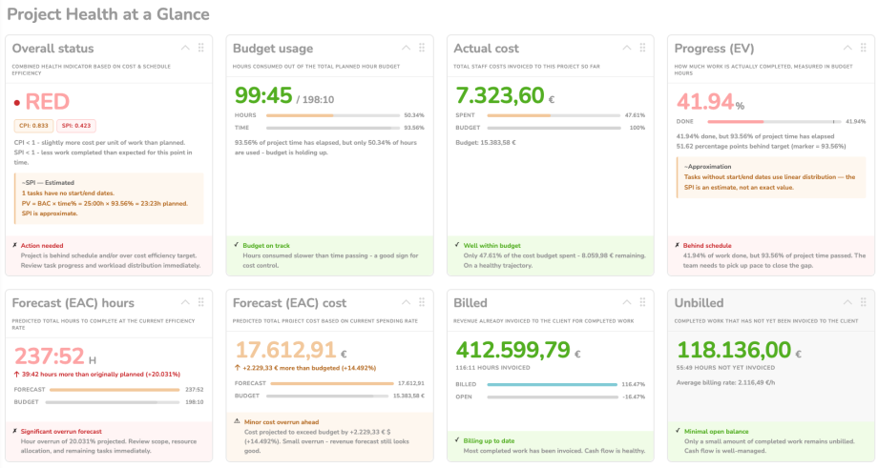Click the FORECAST bar in Forecast cost
The height and width of the screenshot is (468, 878).
[332, 383]
